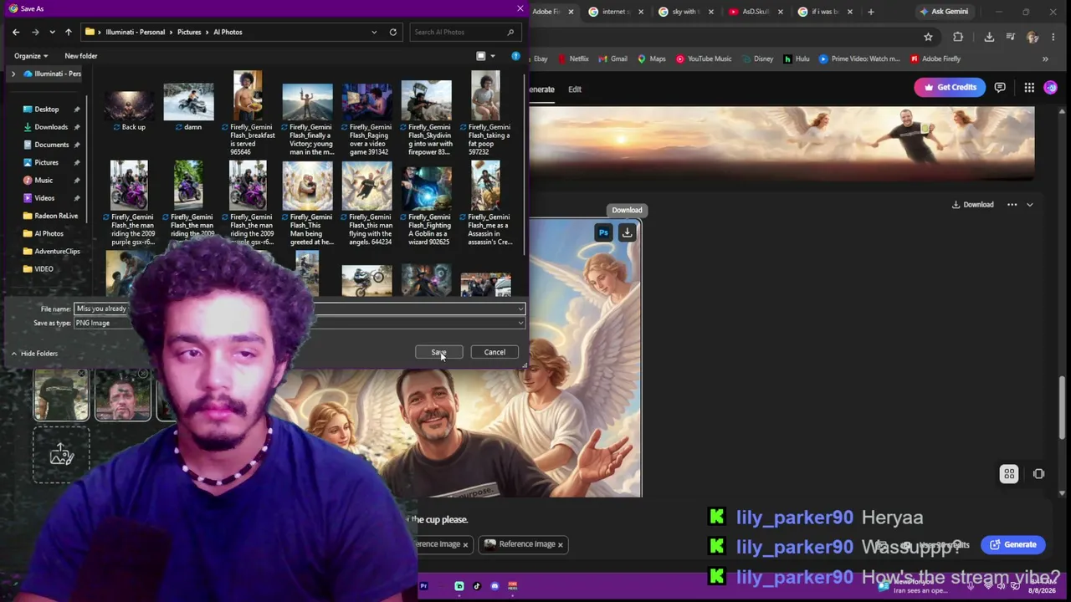Open the Firefly apps grid icon
The width and height of the screenshot is (1071, 602).
coord(1029,87)
